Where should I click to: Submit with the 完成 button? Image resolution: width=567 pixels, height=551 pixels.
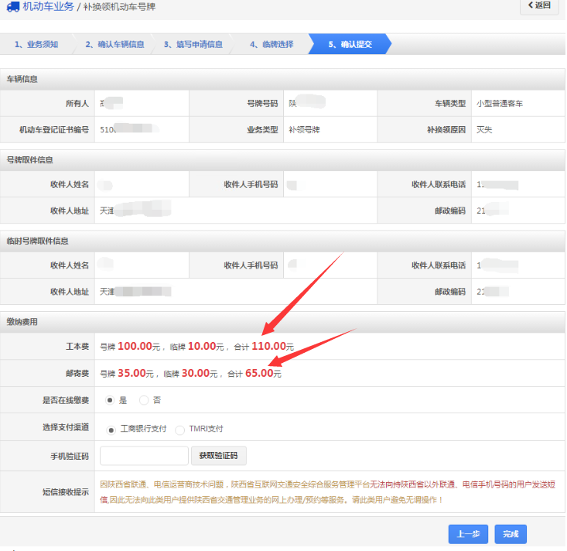(x=510, y=534)
